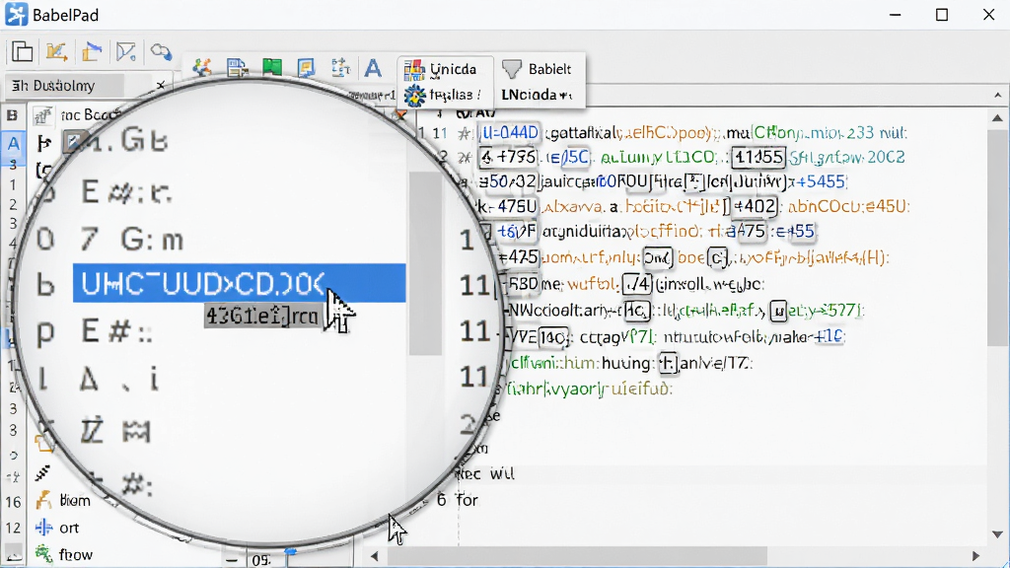Close the Dusaolmy tab
Screen dimensions: 1010x568
pos(161,85)
